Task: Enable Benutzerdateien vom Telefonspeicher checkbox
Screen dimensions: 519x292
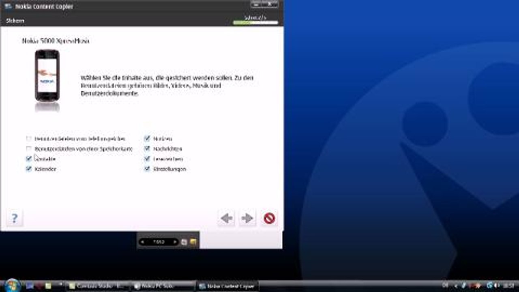Action: [29, 139]
